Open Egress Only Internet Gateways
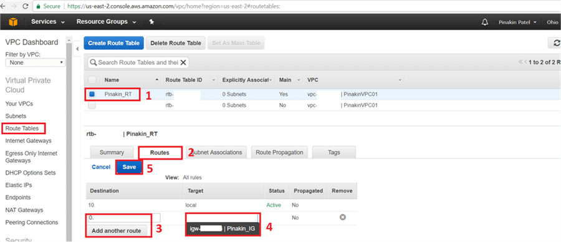561x242 pixels. click(x=32, y=157)
